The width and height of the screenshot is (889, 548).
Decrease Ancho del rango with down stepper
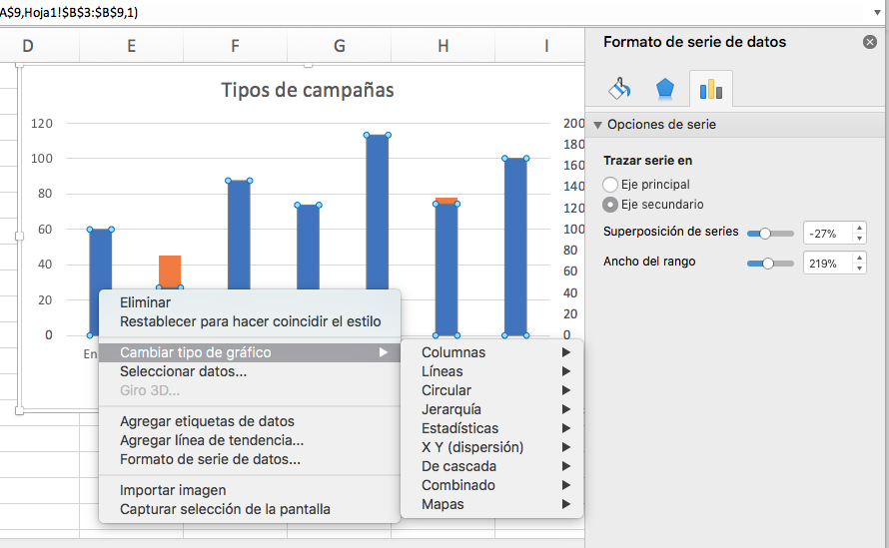coord(859,269)
